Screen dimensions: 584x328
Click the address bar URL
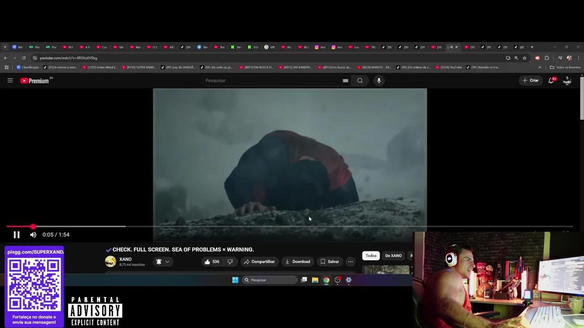68,58
